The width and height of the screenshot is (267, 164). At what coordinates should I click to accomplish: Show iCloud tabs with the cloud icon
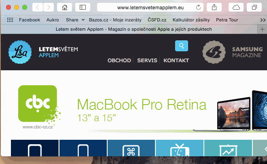coord(236,7)
